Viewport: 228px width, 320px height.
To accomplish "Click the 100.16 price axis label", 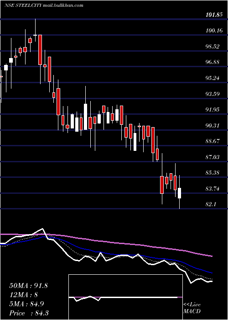I will coord(214,31).
